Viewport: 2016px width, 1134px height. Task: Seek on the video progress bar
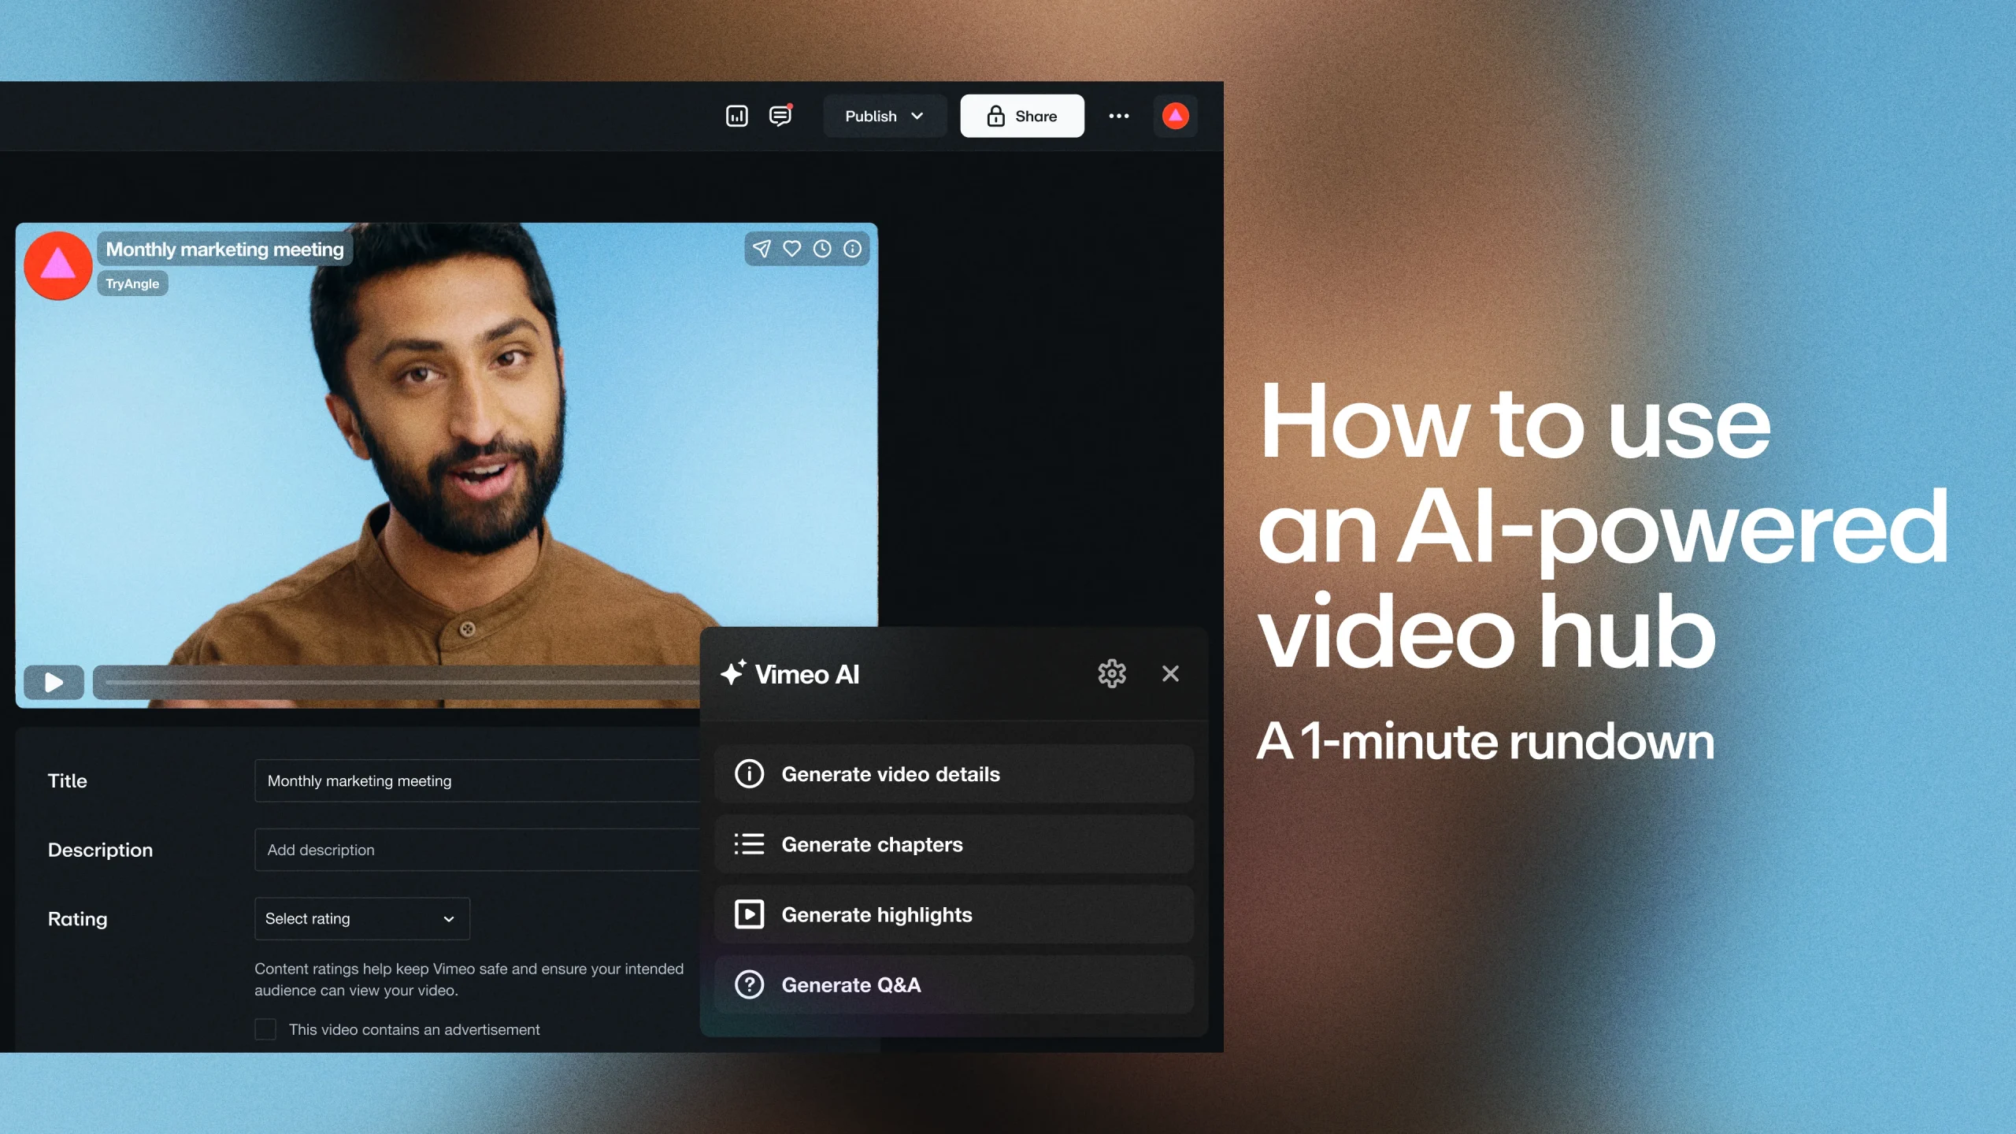[x=398, y=682]
